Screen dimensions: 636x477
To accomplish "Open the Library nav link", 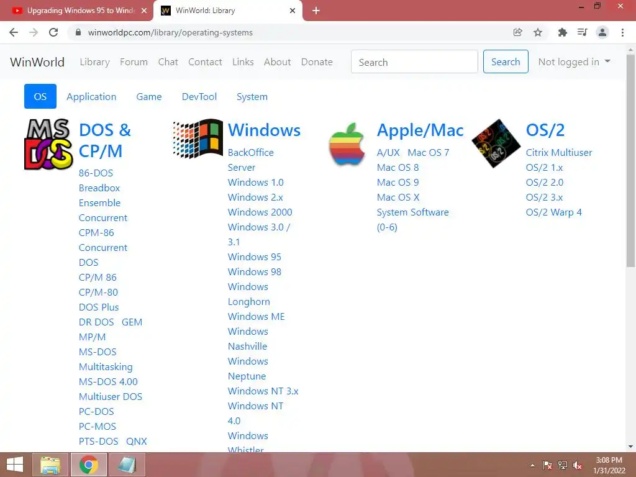I will click(94, 61).
